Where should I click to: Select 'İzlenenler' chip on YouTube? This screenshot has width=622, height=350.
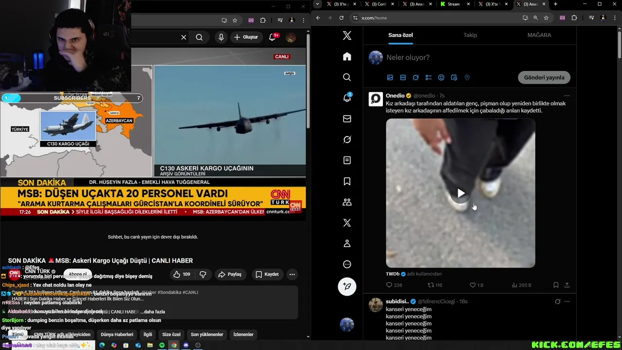243,334
